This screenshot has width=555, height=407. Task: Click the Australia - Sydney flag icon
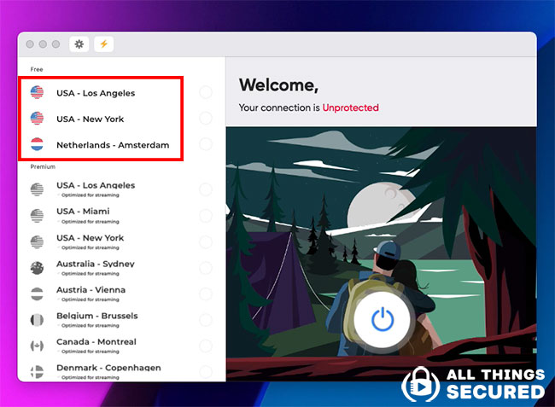[37, 267]
